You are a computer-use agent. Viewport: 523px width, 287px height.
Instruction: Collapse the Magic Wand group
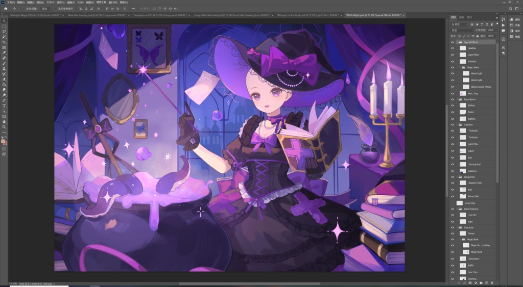(460, 67)
